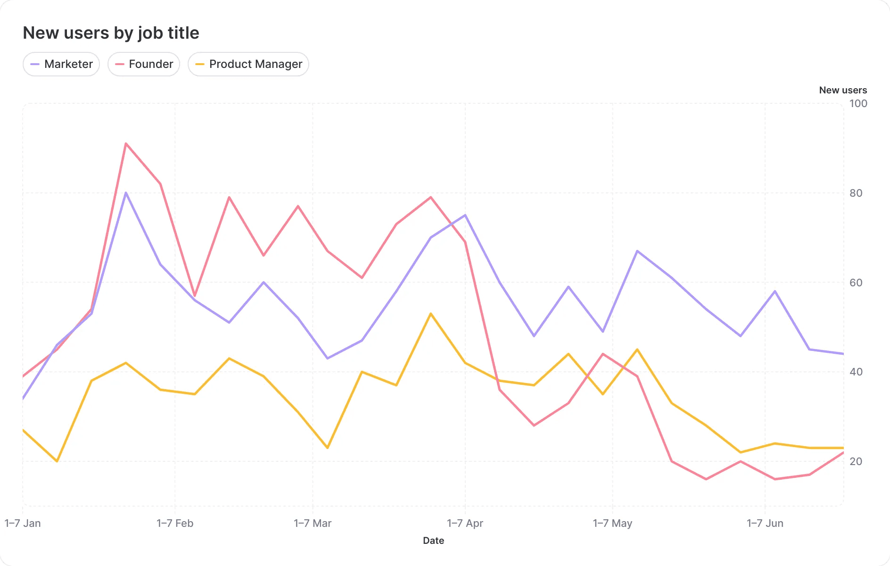Click the Product Manager line's highest peak
890x566 pixels.
click(x=431, y=314)
